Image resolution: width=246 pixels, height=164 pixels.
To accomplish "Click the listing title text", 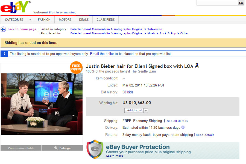I will [139, 66].
